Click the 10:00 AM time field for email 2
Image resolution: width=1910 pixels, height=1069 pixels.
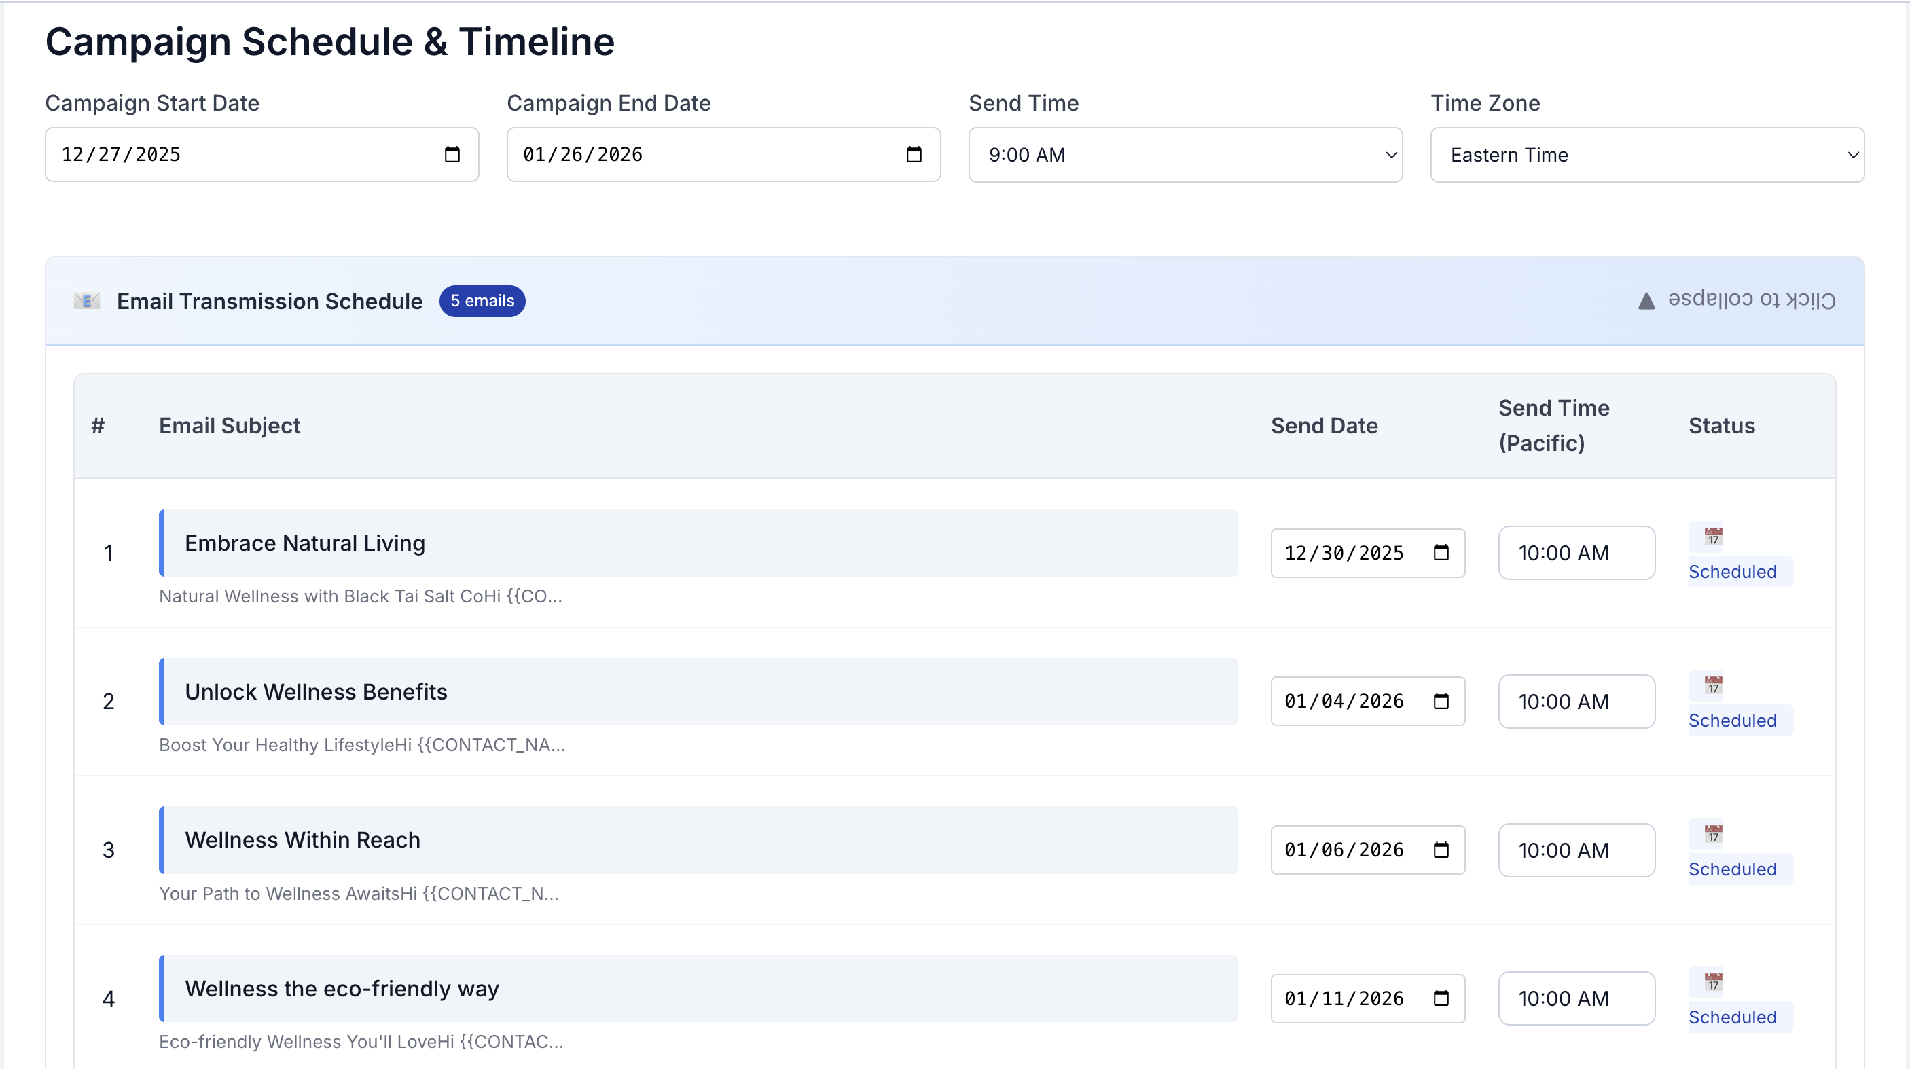(1577, 701)
